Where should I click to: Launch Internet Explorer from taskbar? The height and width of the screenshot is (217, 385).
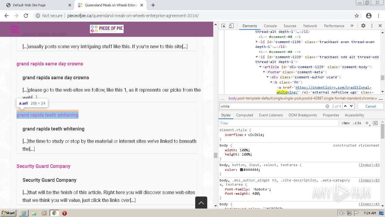tap(24, 213)
